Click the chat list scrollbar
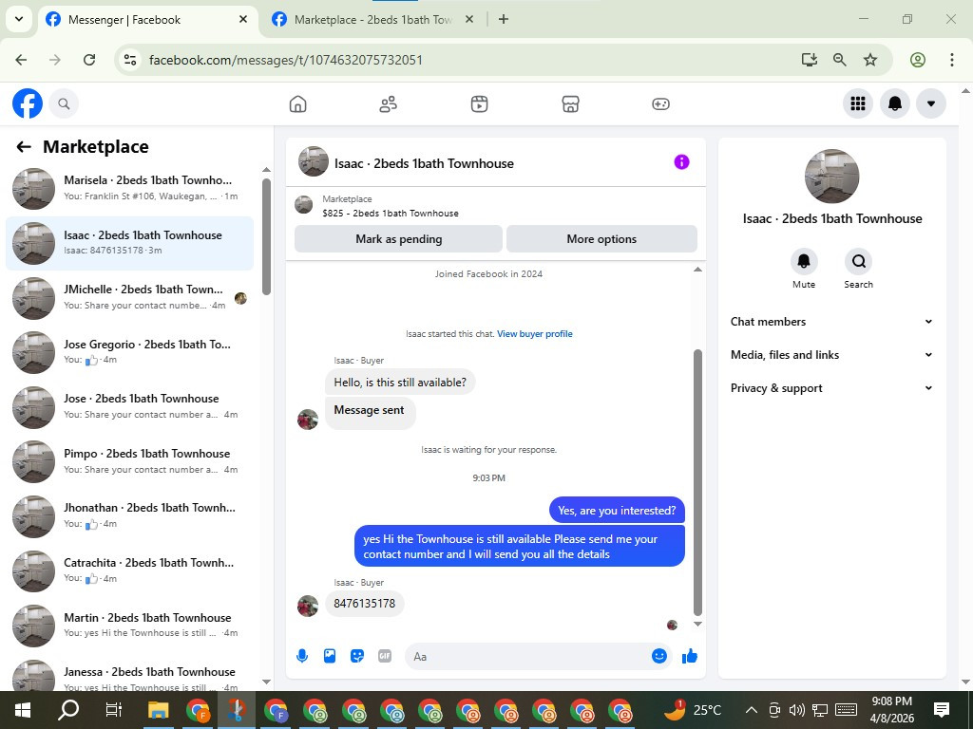 pos(266,236)
